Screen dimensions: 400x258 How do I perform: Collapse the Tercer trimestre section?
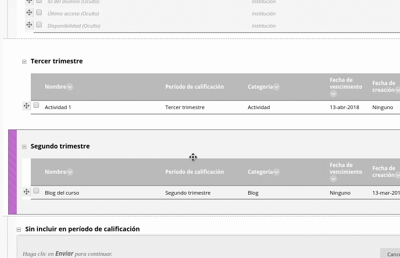24,62
